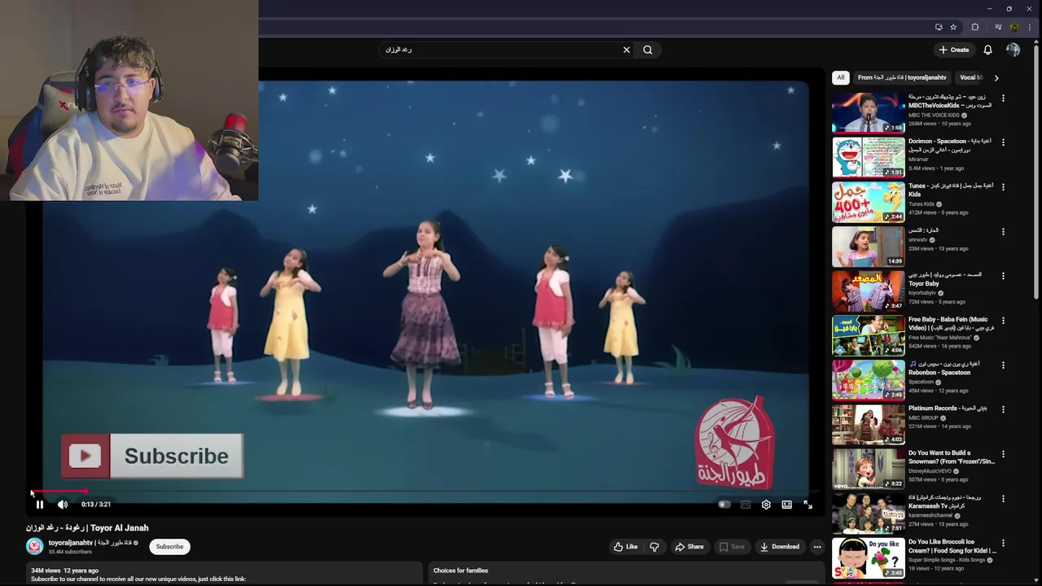This screenshot has height=586, width=1042.
Task: Open options for Baba Fein video
Action: tap(1003, 321)
